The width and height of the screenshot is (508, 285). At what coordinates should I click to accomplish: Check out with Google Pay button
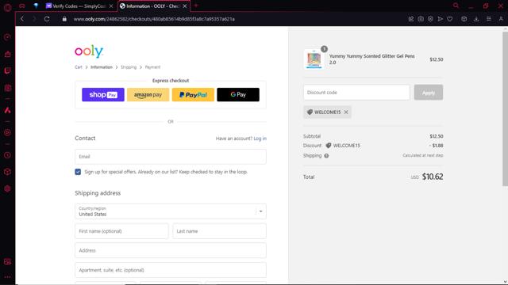[x=238, y=95]
